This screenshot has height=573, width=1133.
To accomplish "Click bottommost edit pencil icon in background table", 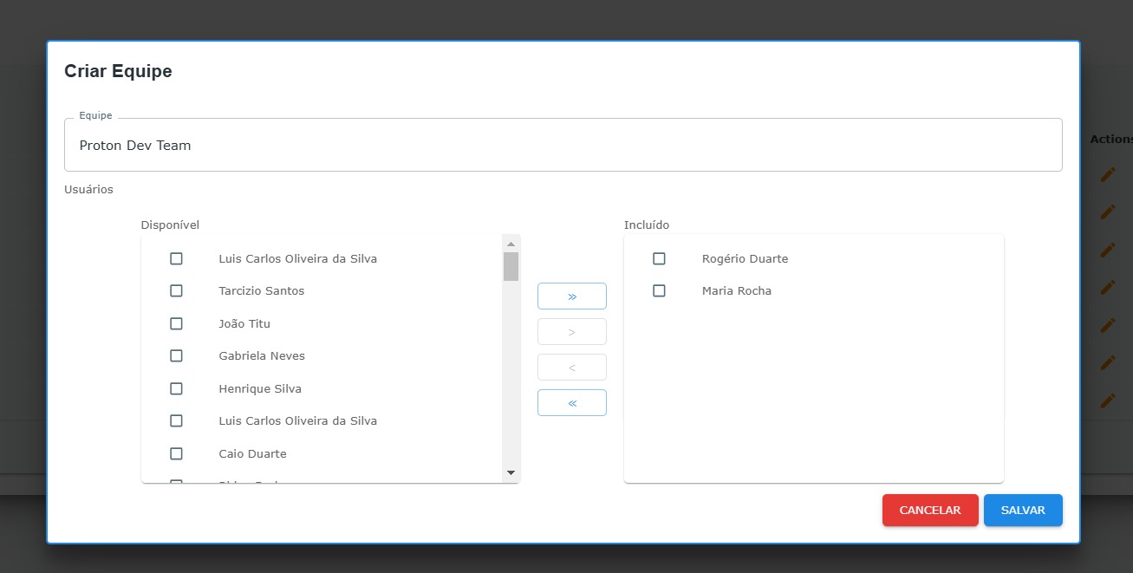I will 1107,400.
